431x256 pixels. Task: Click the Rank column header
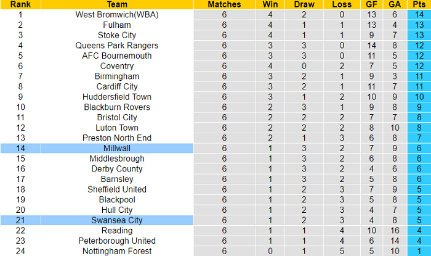tap(20, 4)
